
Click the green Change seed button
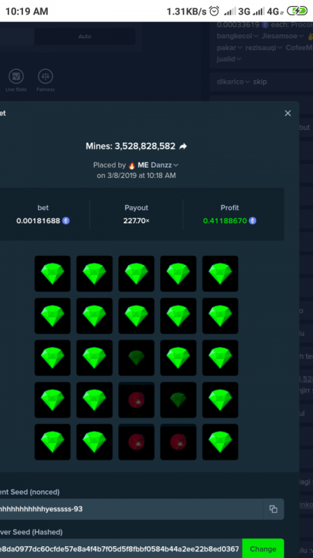pos(263,549)
